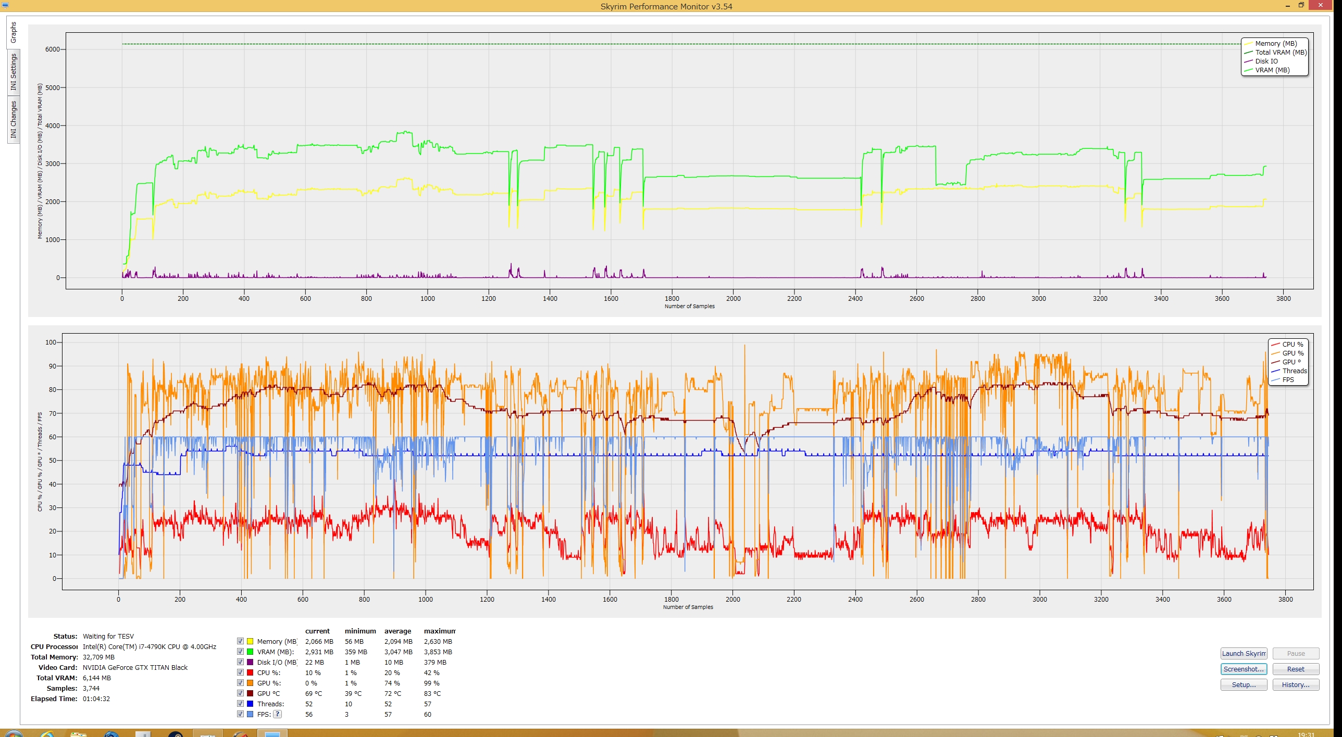Screen dimensions: 1342x737
Task: Click the 'average' column header
Action: 397,631
